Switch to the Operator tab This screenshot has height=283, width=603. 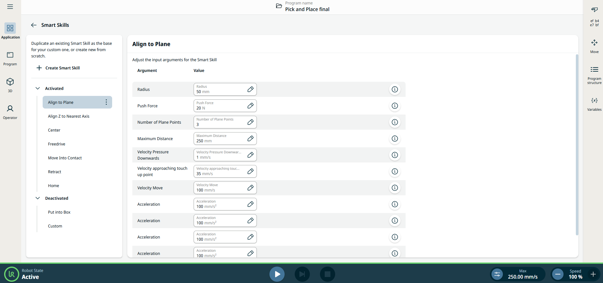[x=10, y=112]
